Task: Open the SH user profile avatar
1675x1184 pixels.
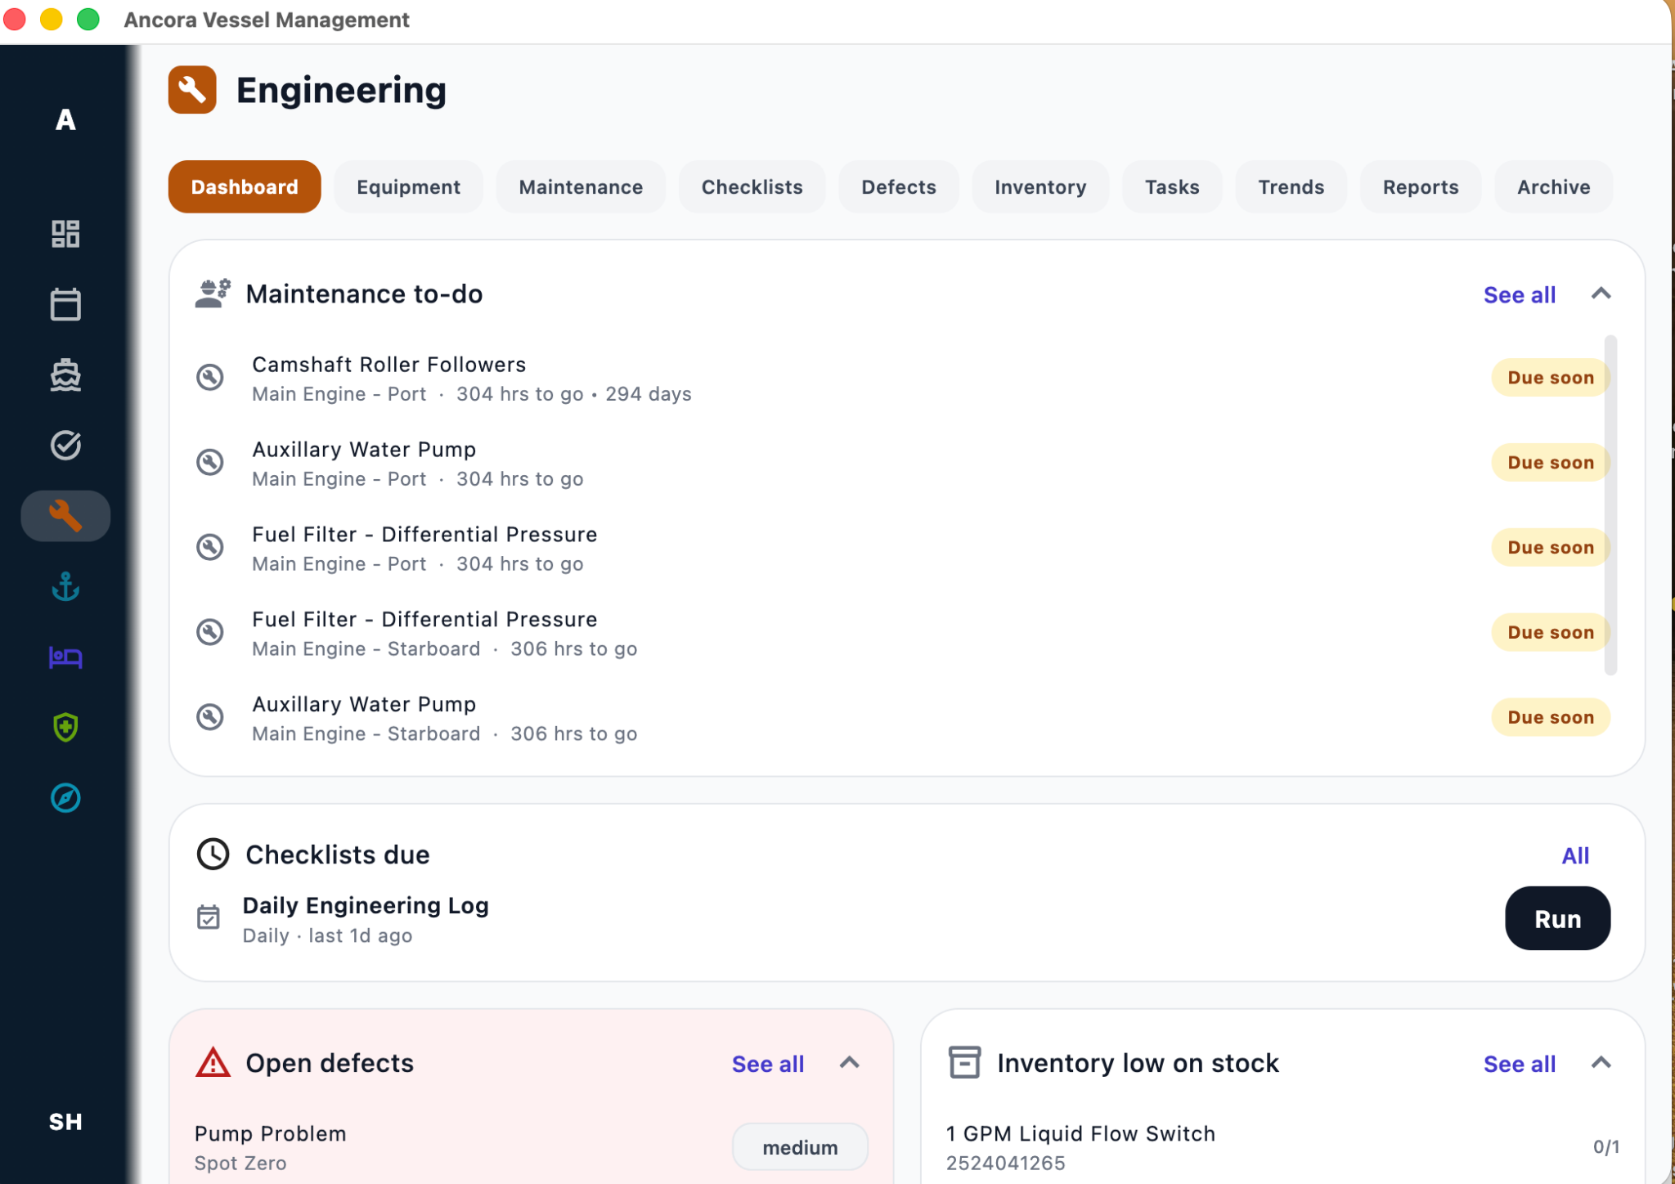Action: pos(65,1122)
